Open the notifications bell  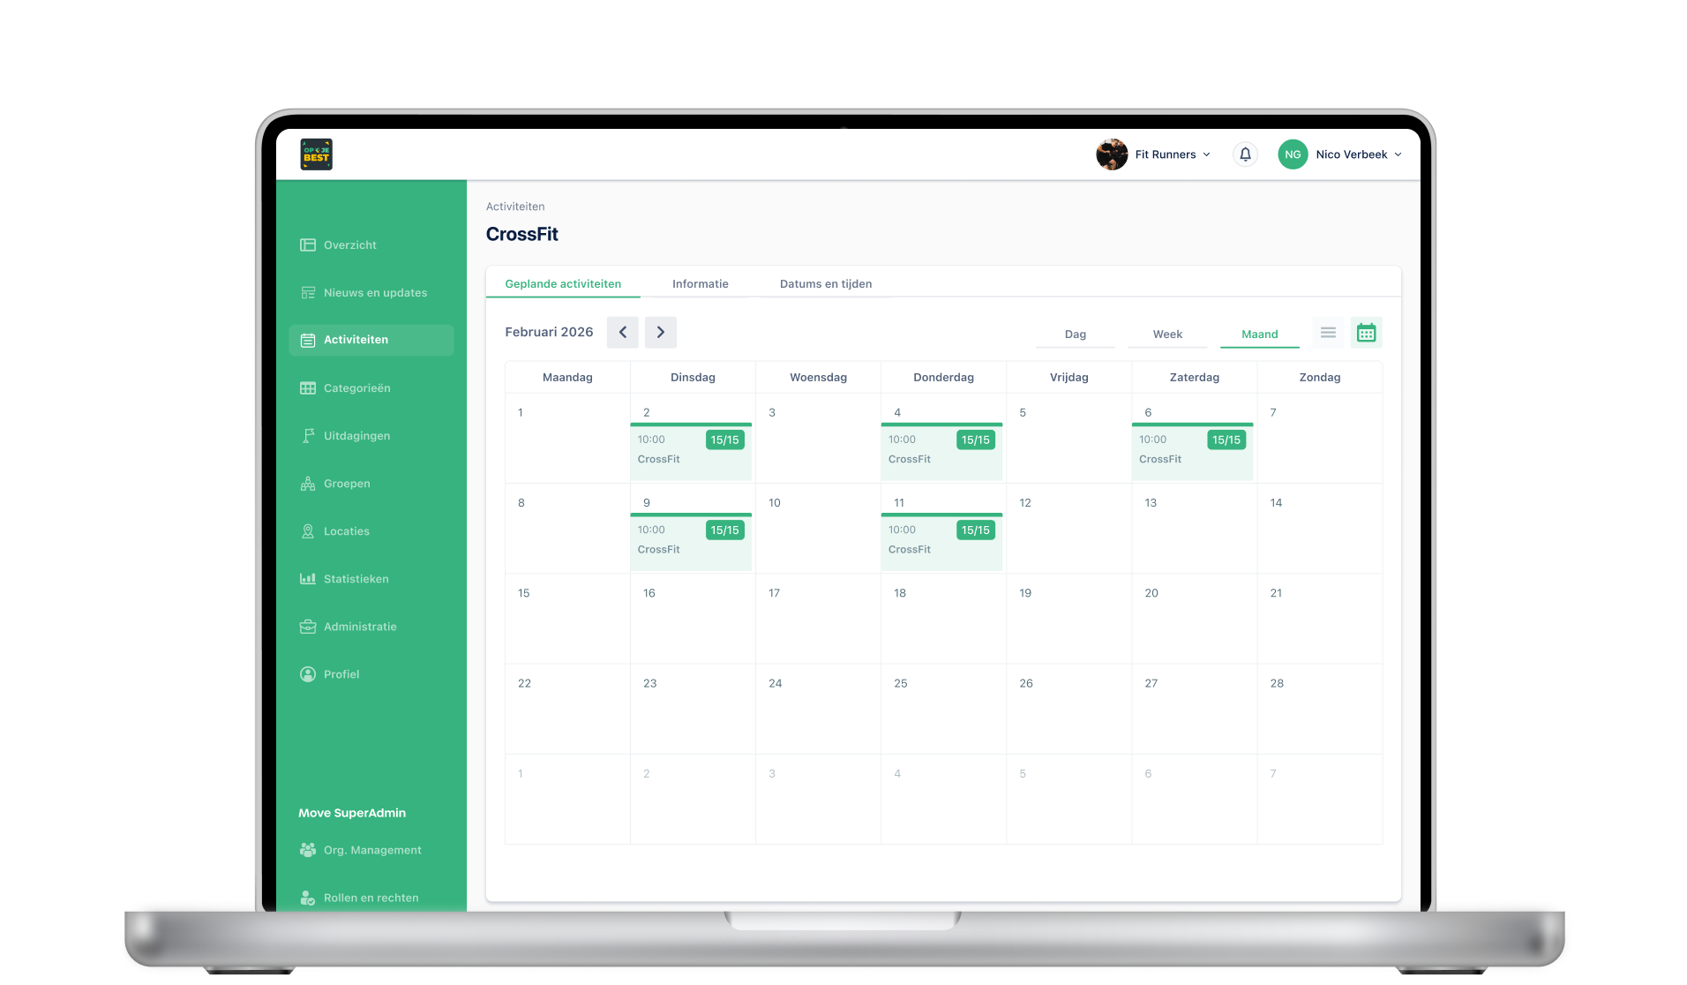(x=1245, y=154)
